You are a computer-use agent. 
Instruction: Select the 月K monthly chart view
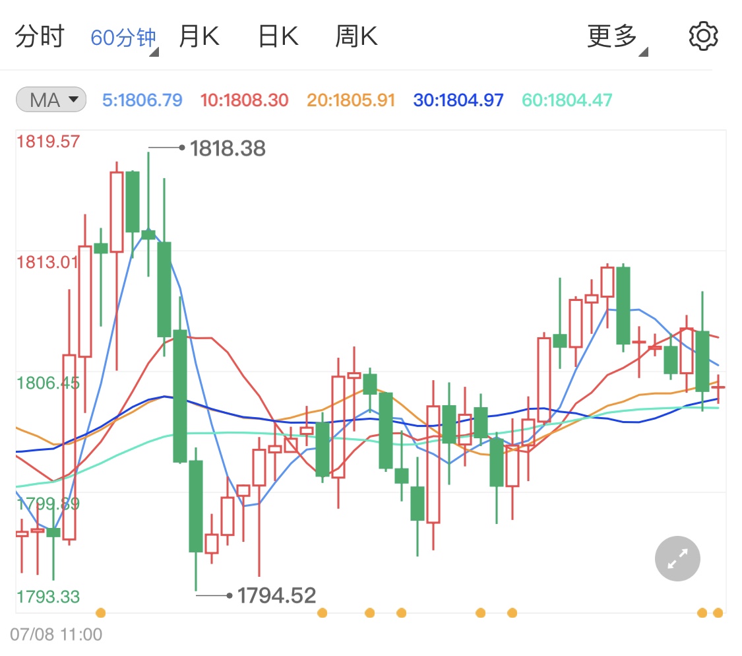click(198, 36)
